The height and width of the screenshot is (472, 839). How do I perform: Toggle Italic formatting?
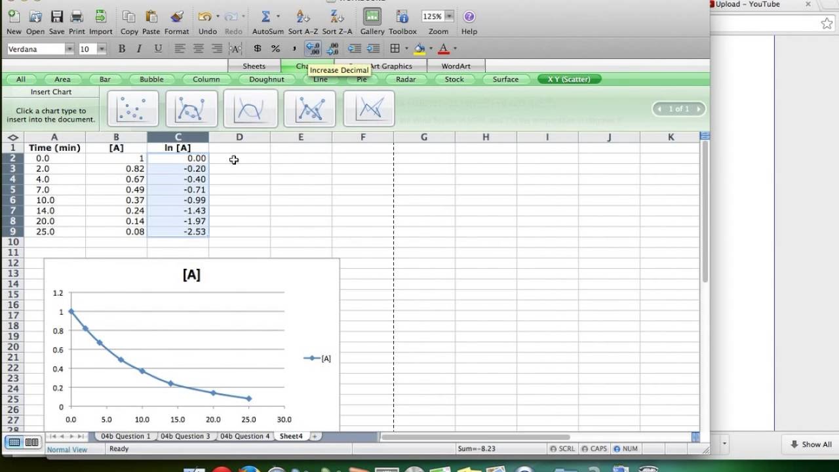(139, 49)
